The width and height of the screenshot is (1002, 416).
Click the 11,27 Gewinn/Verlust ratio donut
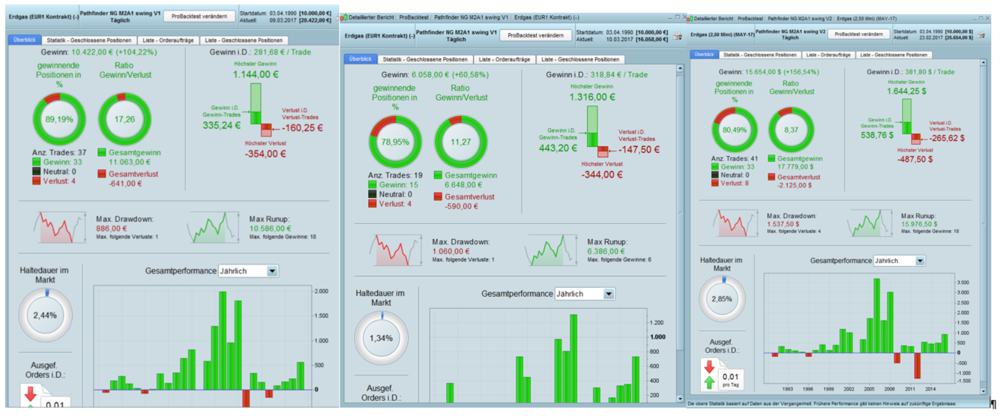(461, 142)
